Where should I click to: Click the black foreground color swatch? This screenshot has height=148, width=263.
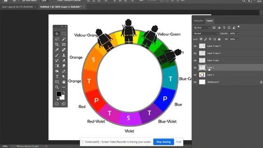click(59, 94)
